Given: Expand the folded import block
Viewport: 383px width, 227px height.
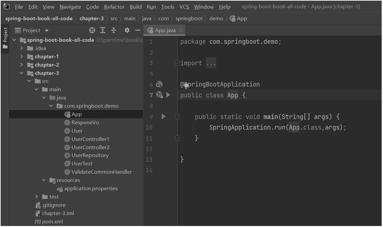Looking at the screenshot, I should coord(177,63).
